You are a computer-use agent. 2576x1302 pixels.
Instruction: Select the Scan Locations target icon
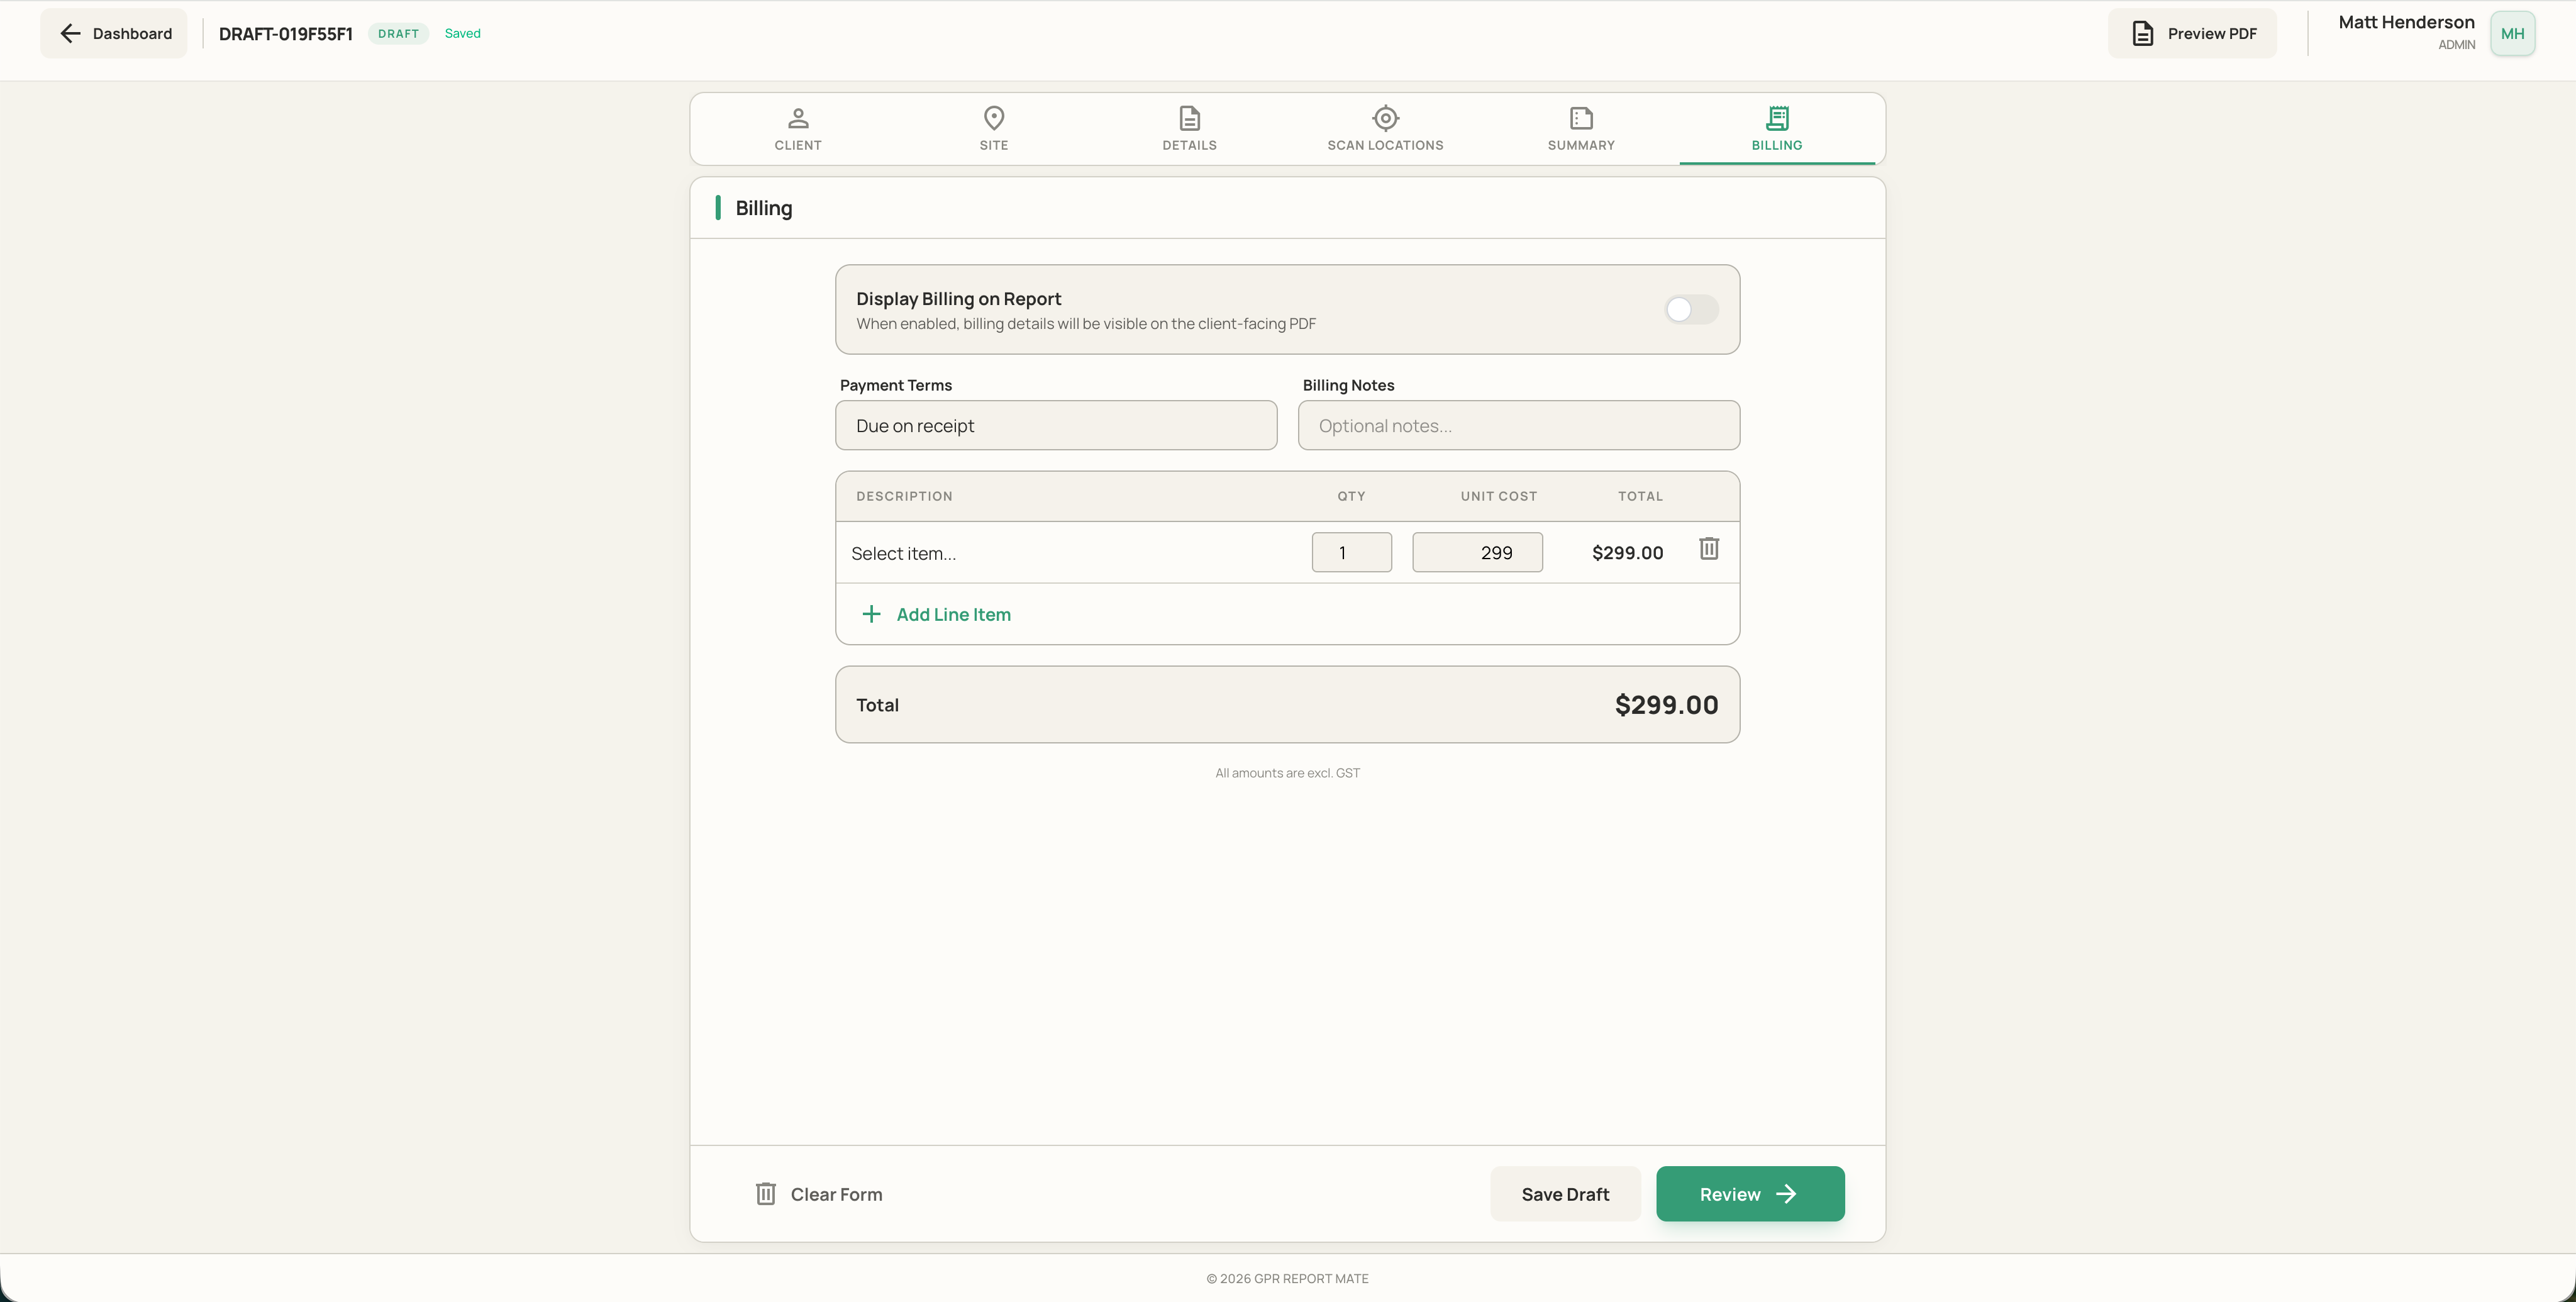click(1385, 118)
